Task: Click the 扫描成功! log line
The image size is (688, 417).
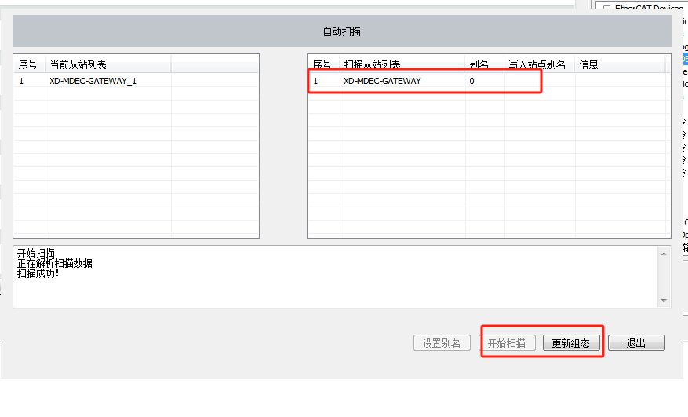Action: click(x=38, y=273)
